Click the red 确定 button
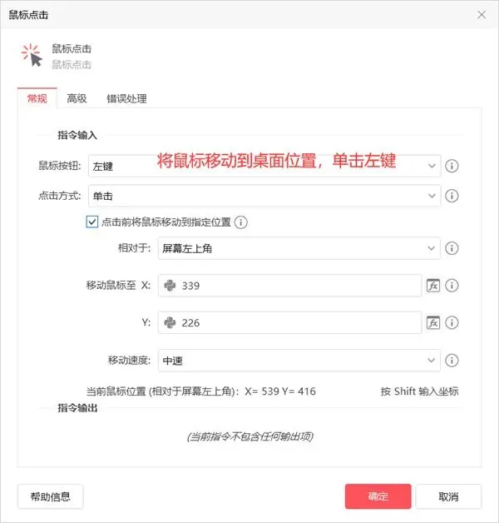The height and width of the screenshot is (523, 499). tap(378, 496)
